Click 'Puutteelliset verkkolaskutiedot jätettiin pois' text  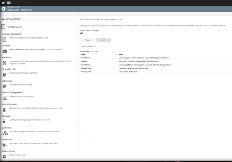133,68
